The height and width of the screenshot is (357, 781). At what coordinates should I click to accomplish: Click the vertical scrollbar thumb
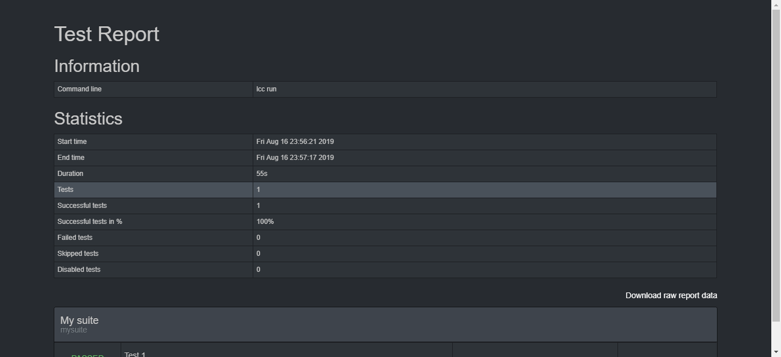776,165
